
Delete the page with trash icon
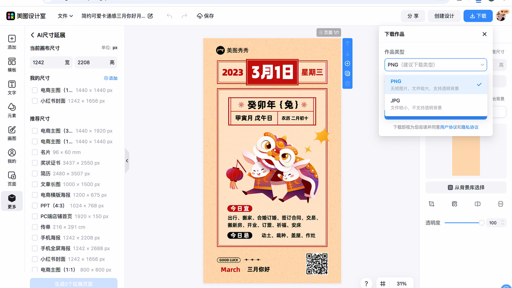click(x=347, y=84)
